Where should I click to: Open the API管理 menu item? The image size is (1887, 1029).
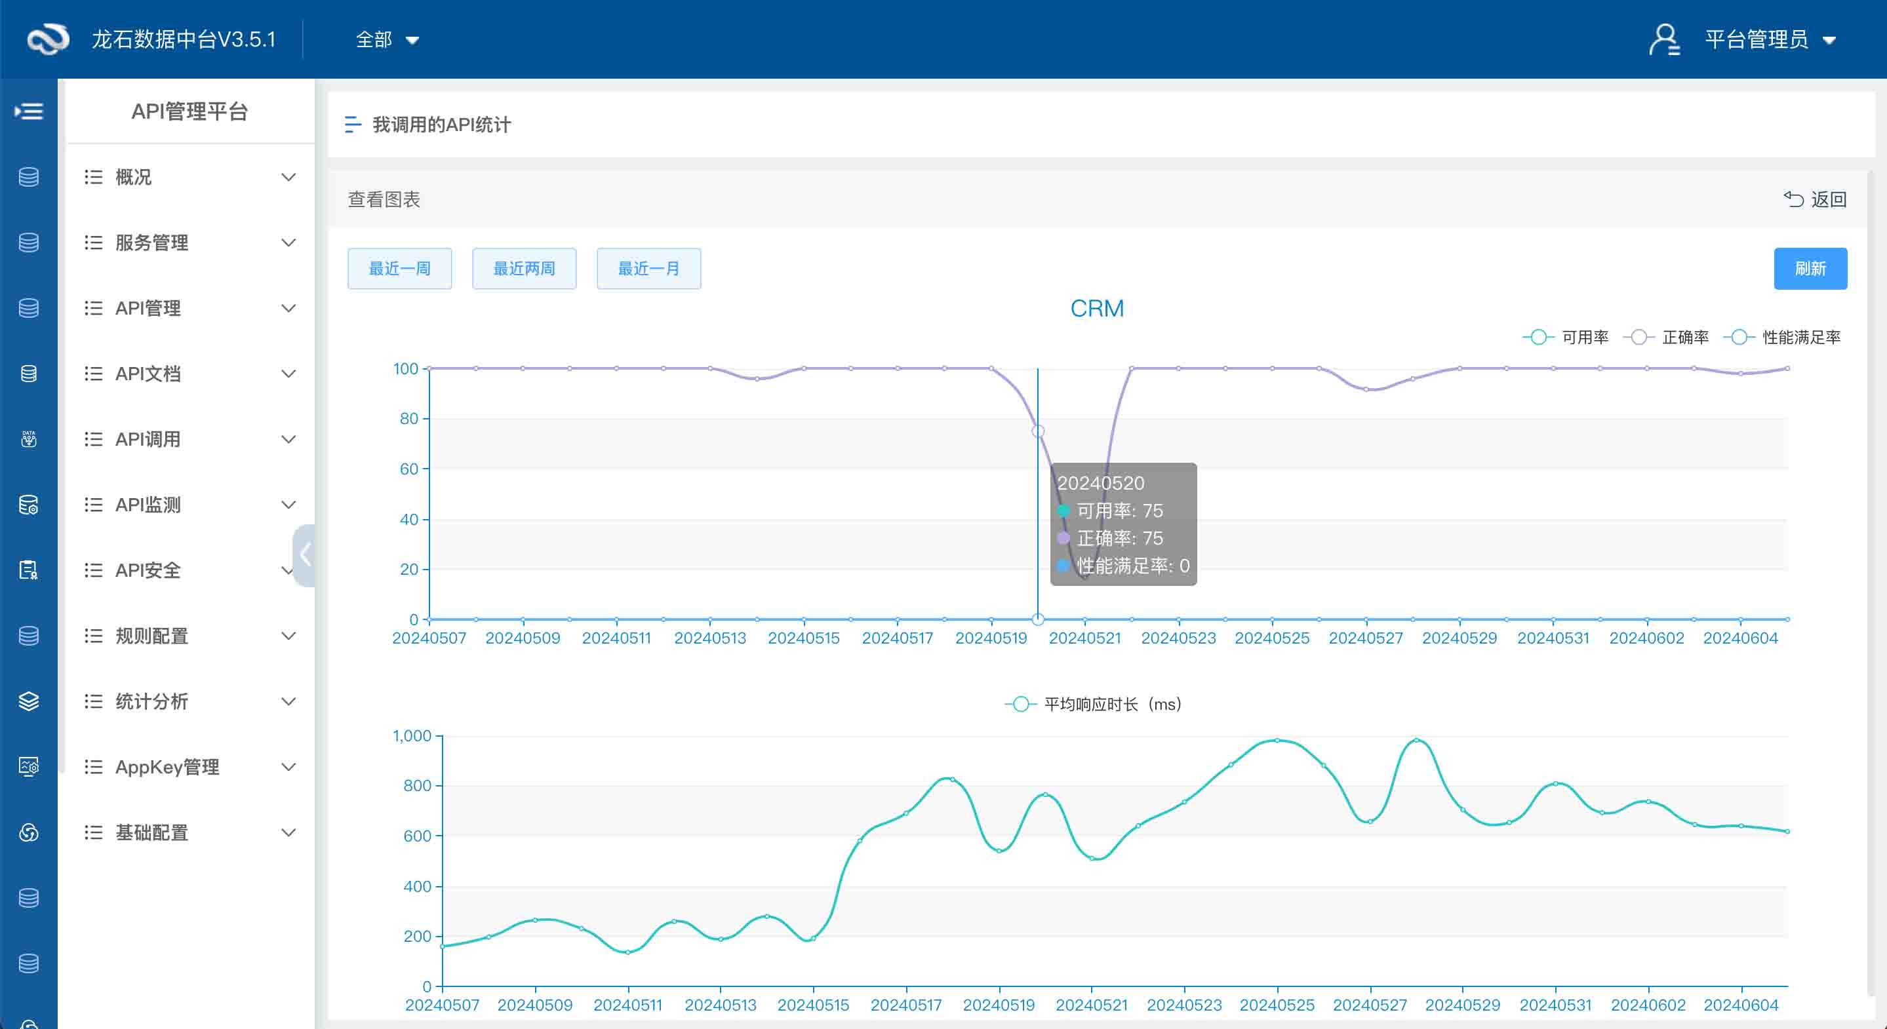pyautogui.click(x=190, y=308)
